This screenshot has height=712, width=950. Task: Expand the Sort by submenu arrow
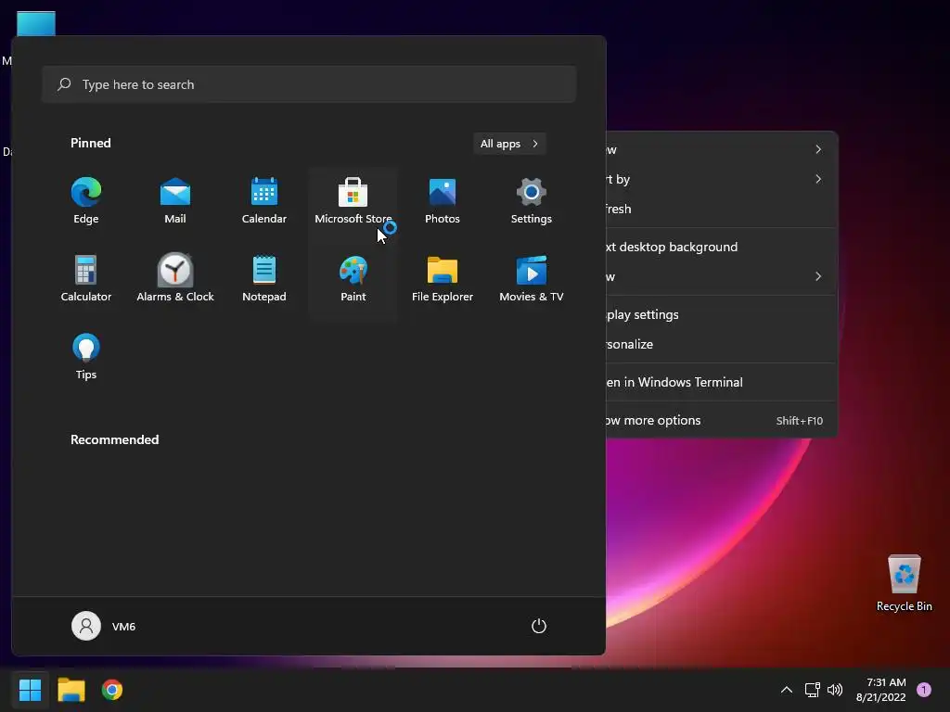818,179
